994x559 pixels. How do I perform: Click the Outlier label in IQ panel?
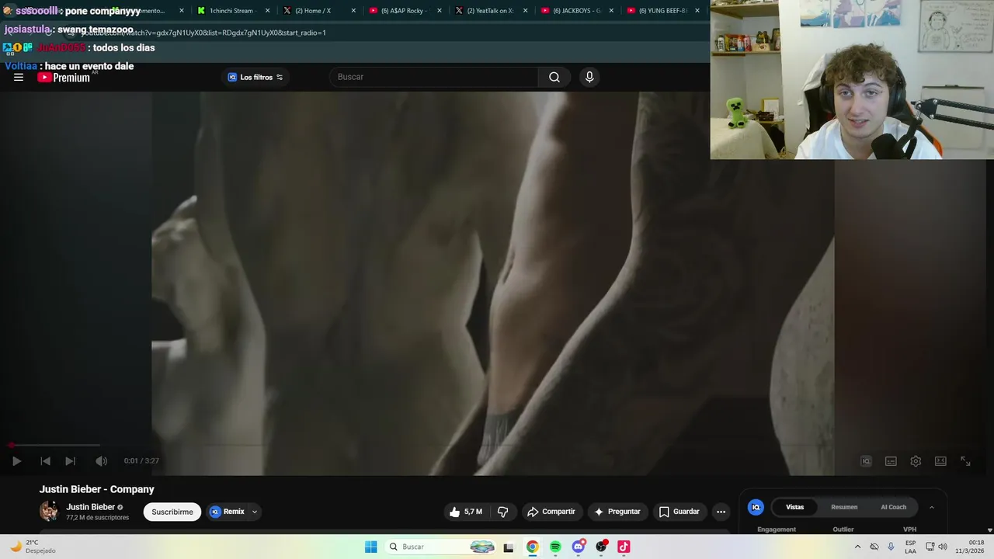pos(843,529)
